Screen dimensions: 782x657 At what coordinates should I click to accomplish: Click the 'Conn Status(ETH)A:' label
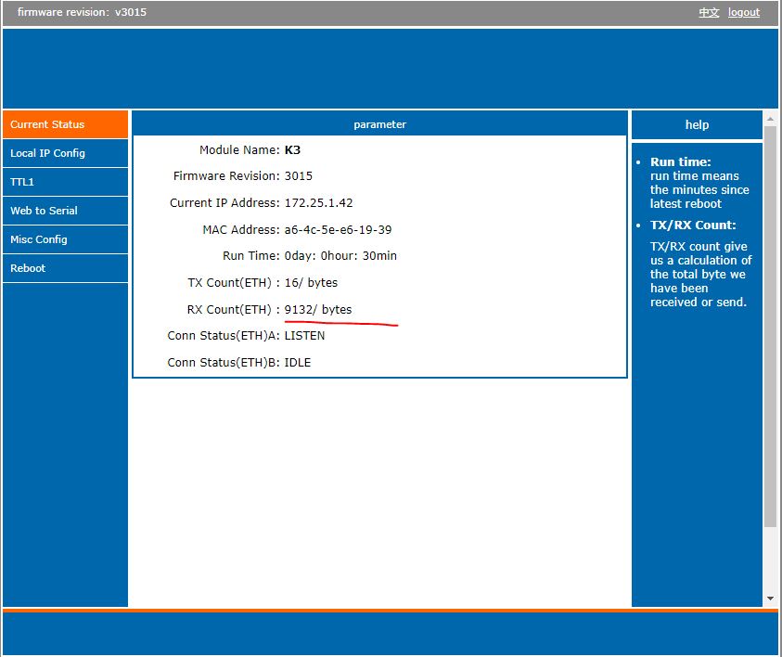tap(224, 336)
